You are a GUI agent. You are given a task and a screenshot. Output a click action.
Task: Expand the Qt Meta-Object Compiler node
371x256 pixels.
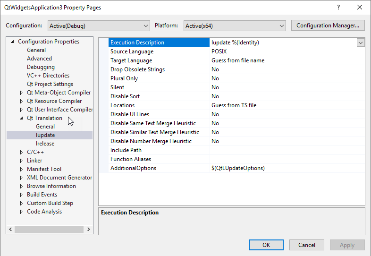pyautogui.click(x=21, y=93)
